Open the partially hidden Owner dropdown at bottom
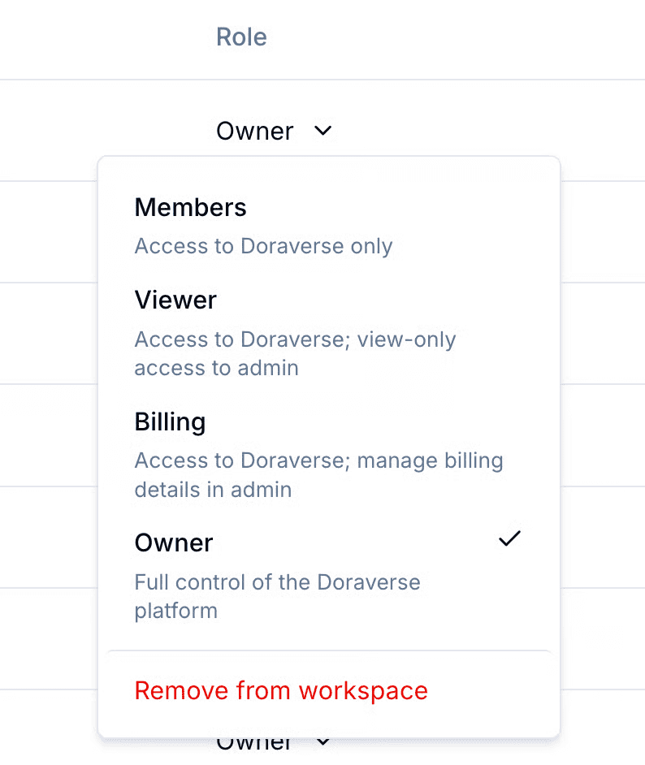645x765 pixels. point(273,744)
